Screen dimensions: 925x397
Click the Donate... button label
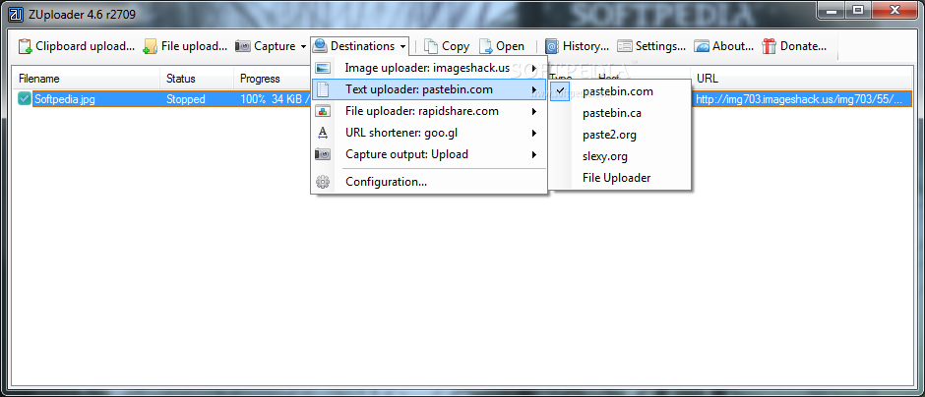(804, 46)
